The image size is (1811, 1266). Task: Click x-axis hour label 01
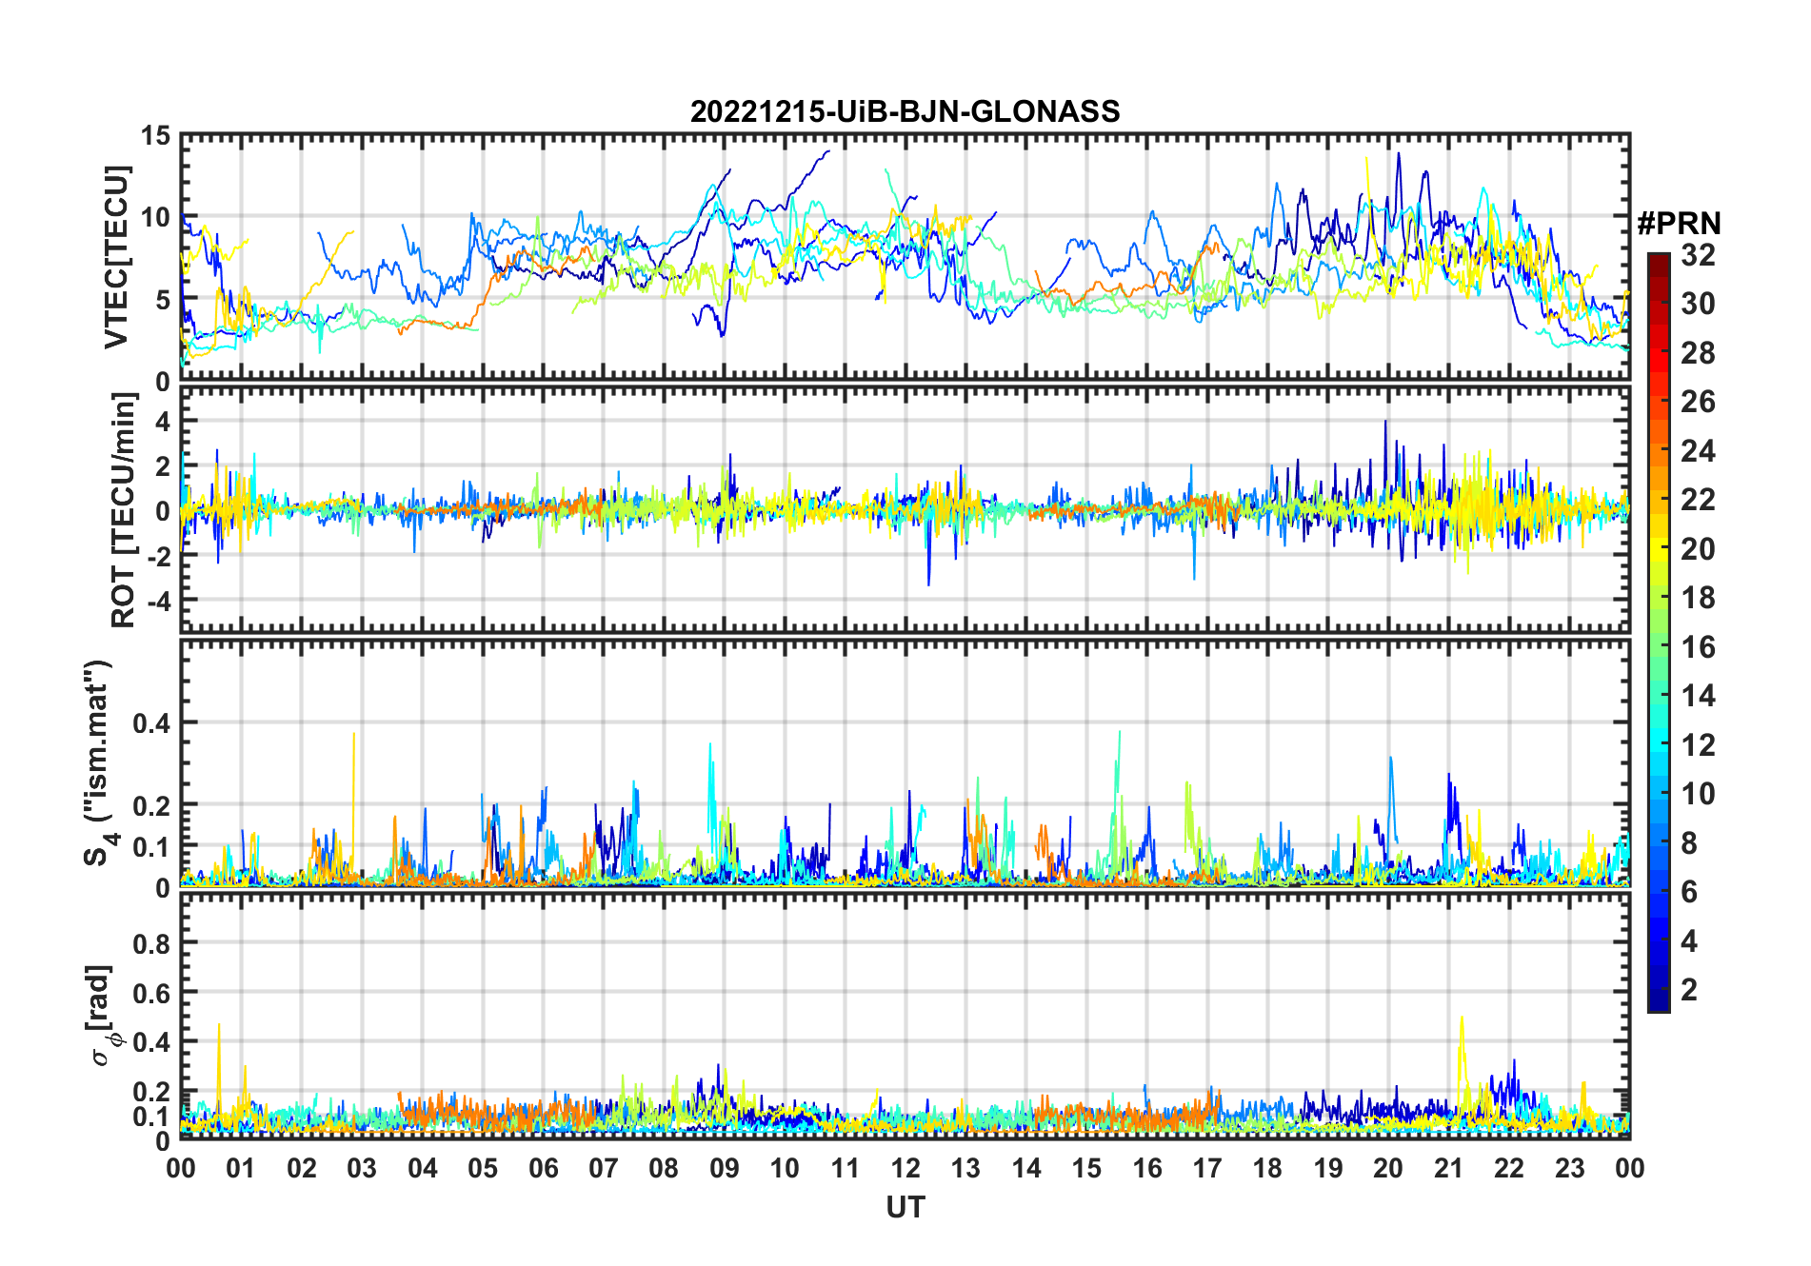pyautogui.click(x=241, y=1168)
